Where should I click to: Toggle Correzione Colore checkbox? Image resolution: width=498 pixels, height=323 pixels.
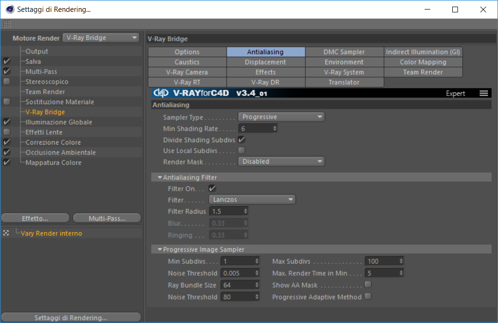pos(7,142)
